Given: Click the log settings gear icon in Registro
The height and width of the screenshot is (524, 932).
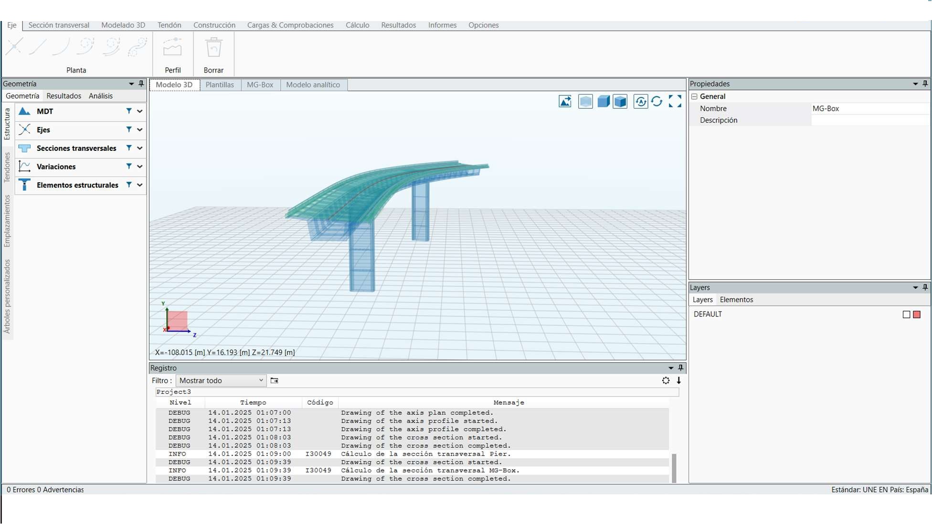Looking at the screenshot, I should 666,380.
